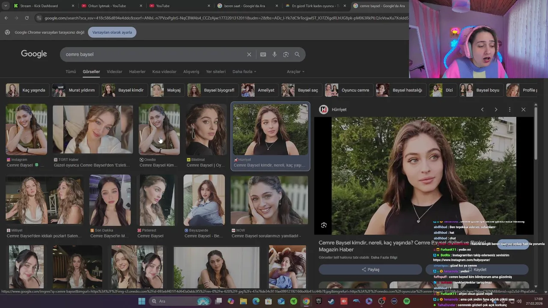
Task: Select the Oyuncu cemre filter chip
Action: point(348,90)
